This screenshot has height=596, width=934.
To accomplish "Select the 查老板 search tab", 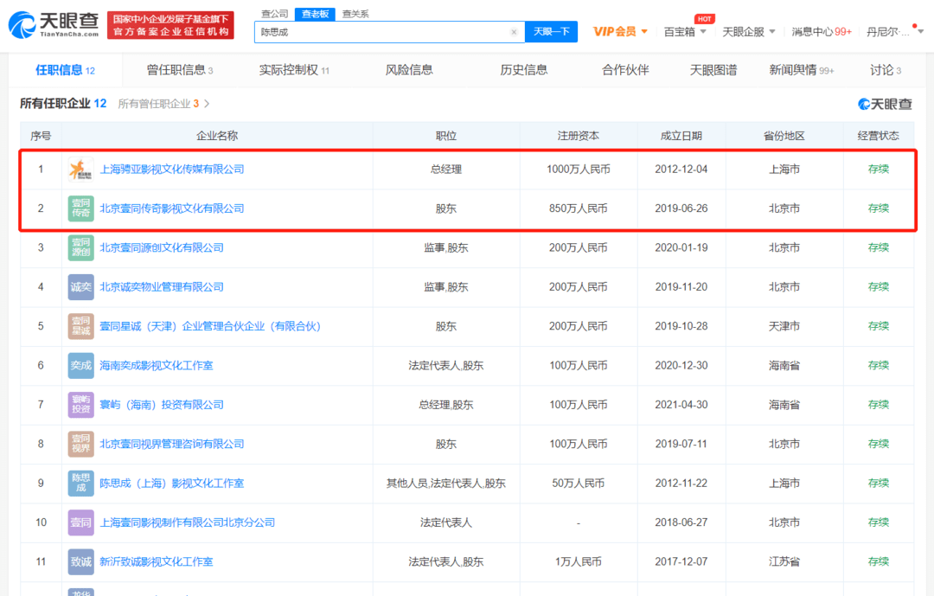I will [315, 14].
